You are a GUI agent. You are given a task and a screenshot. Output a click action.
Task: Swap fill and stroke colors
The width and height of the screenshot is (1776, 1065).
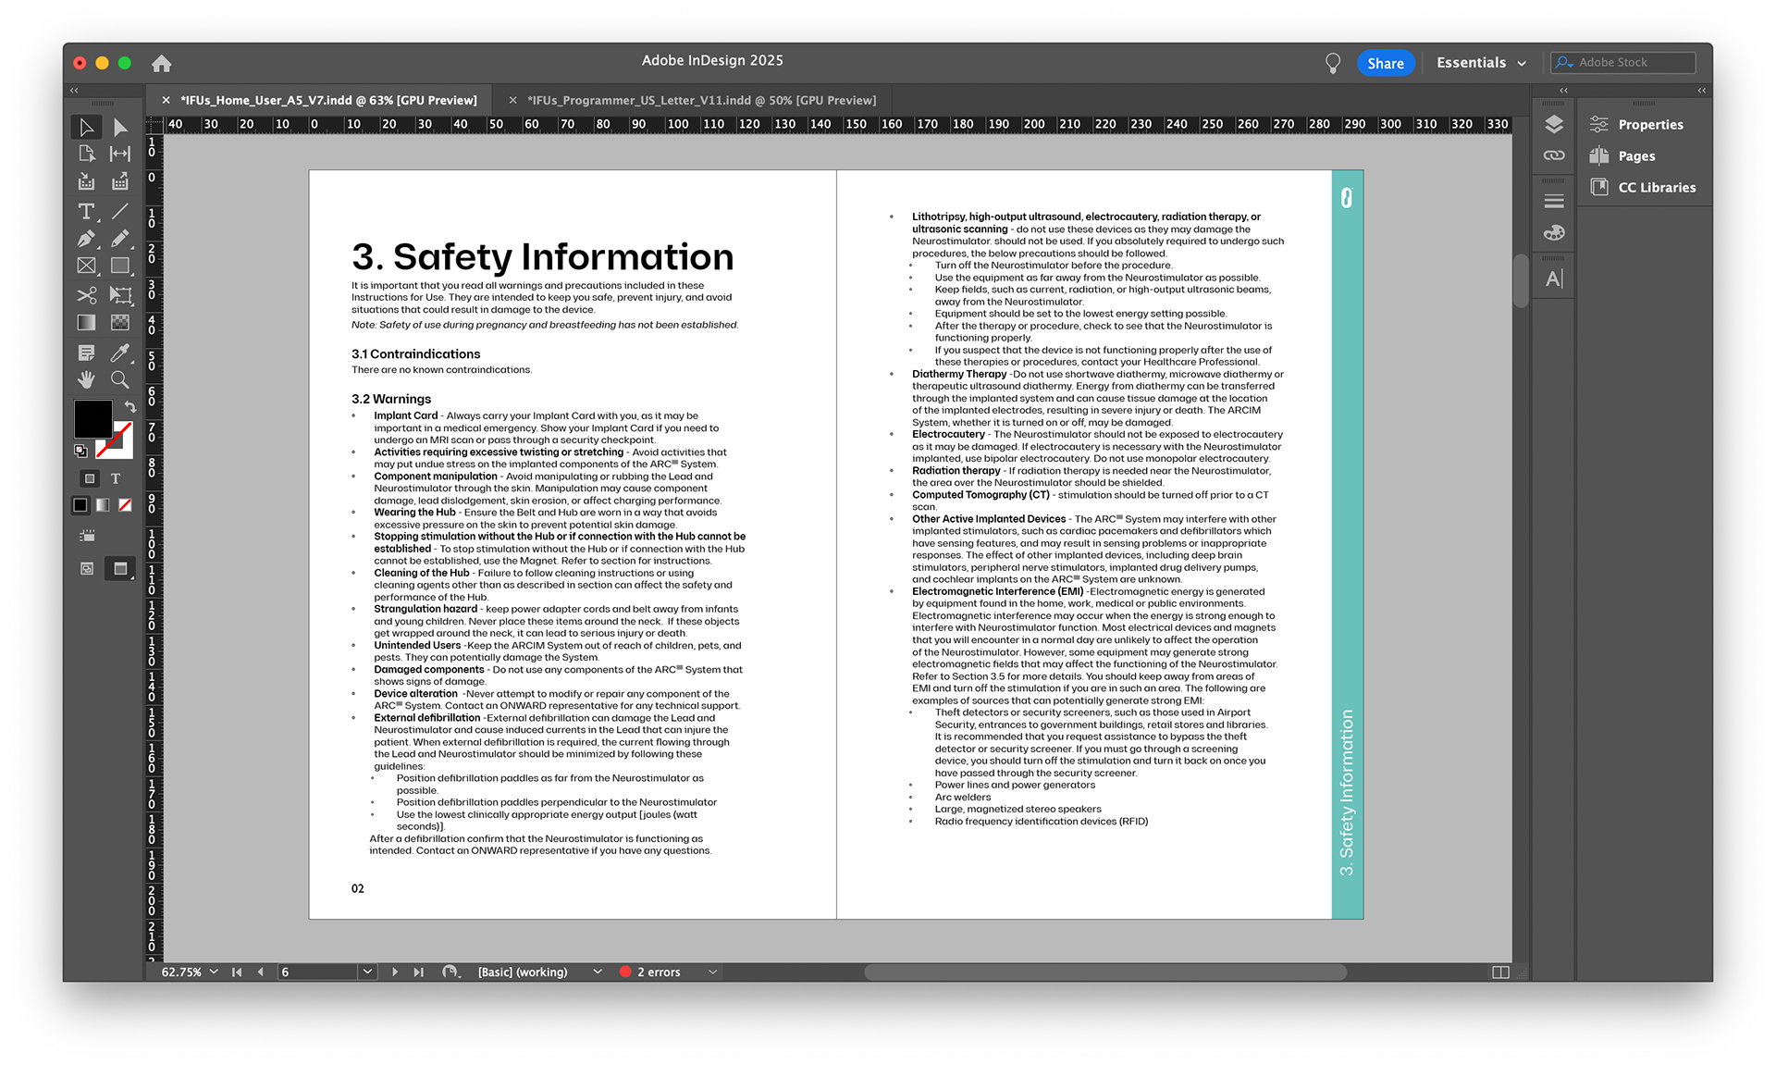pos(130,406)
